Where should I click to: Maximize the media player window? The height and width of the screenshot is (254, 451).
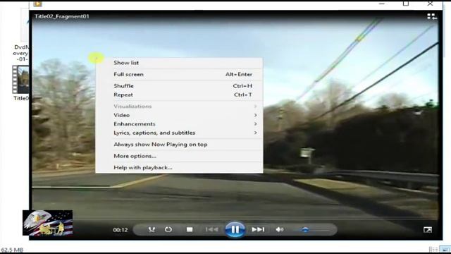[x=406, y=4]
